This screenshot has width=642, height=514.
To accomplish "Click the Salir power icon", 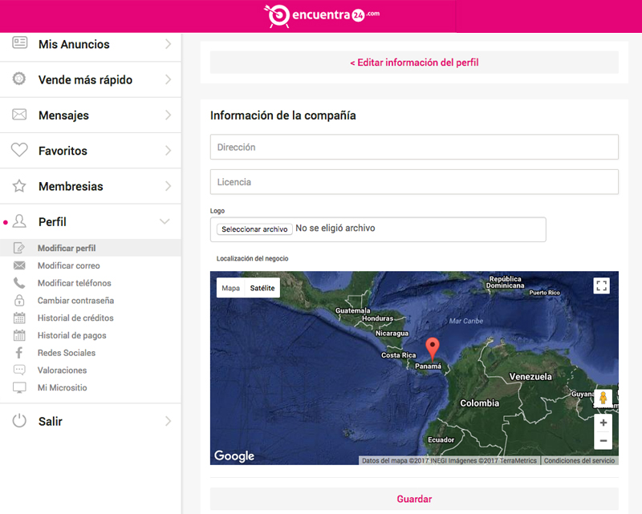I will click(x=19, y=421).
